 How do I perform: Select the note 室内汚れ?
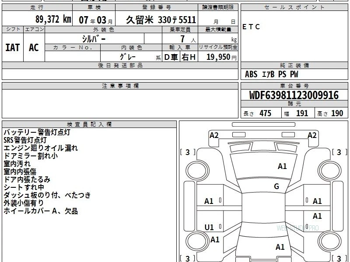pos(17,164)
